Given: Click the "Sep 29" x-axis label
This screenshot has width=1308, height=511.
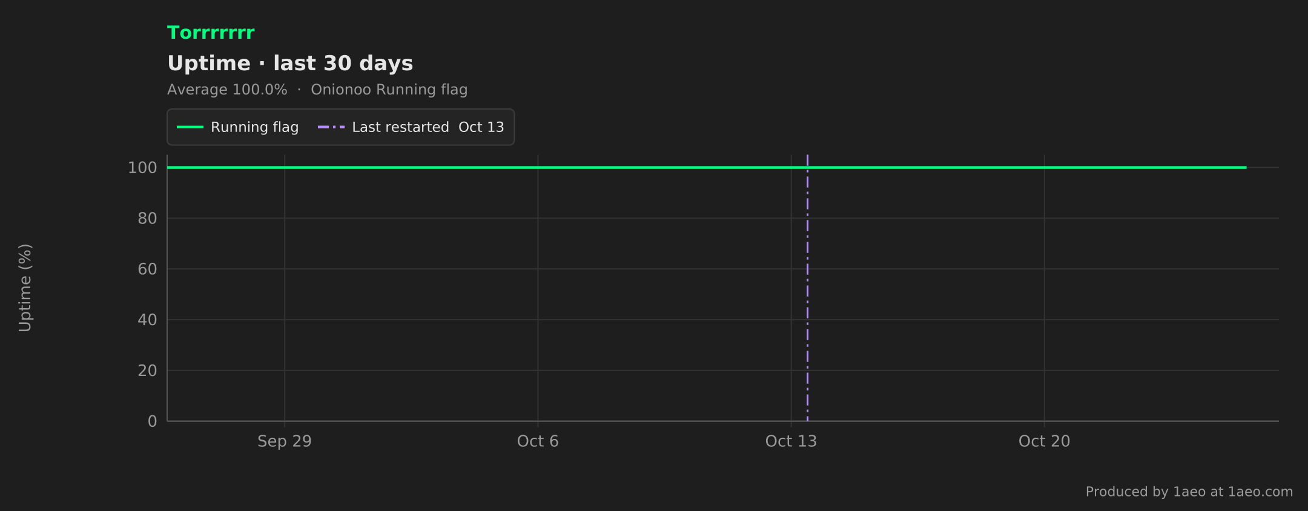Looking at the screenshot, I should (x=285, y=441).
